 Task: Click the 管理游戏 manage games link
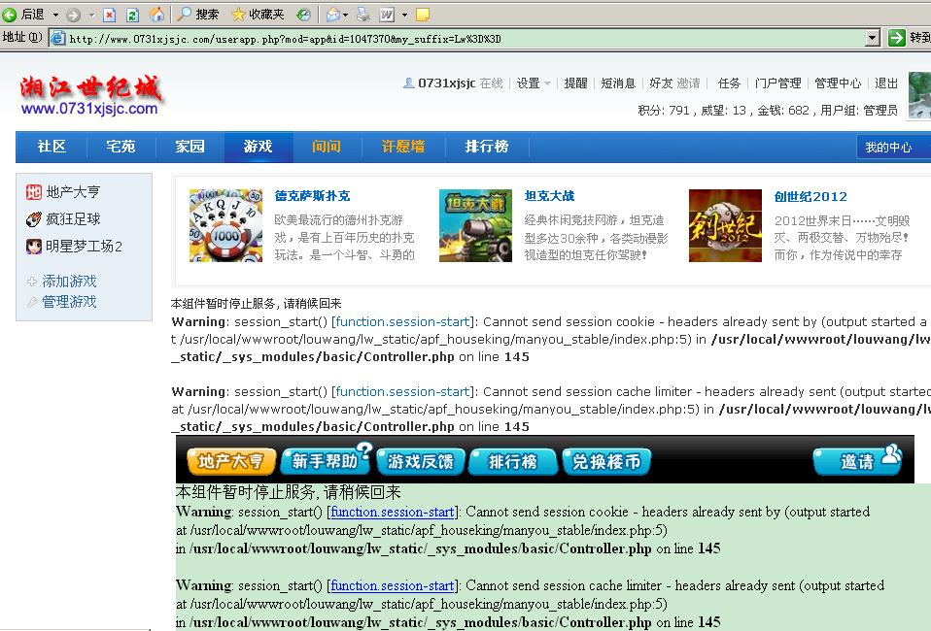[69, 302]
